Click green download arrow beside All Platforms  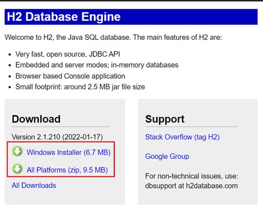17,169
